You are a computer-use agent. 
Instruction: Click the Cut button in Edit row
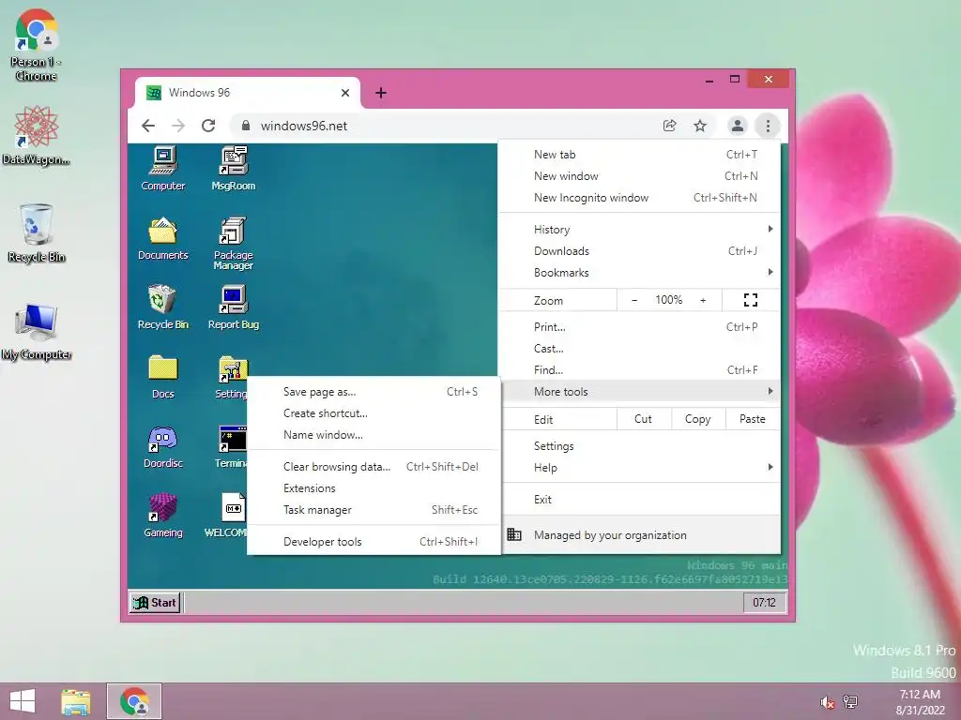point(643,419)
